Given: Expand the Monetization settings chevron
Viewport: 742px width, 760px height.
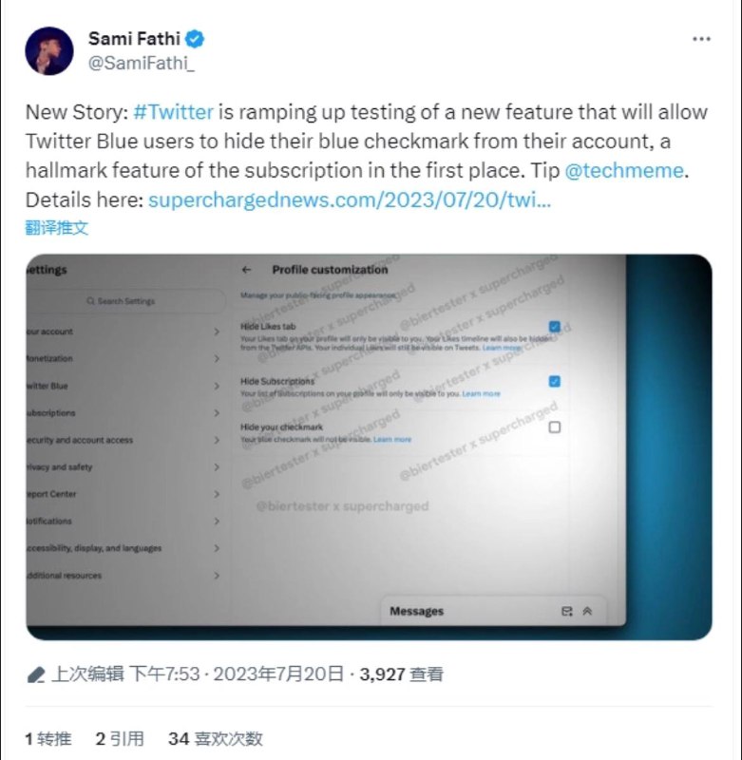Looking at the screenshot, I should (x=217, y=359).
